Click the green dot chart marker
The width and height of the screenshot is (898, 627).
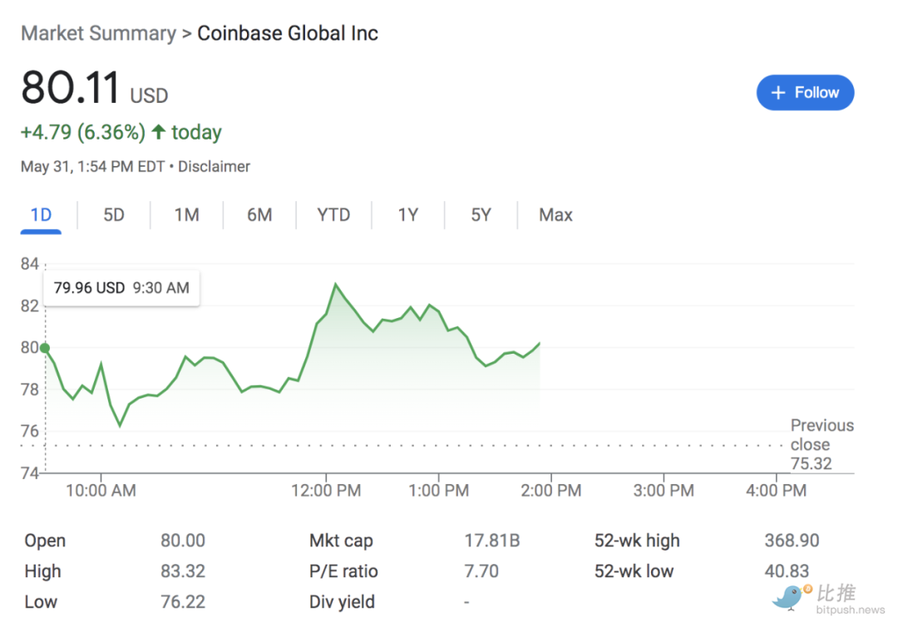coord(45,349)
